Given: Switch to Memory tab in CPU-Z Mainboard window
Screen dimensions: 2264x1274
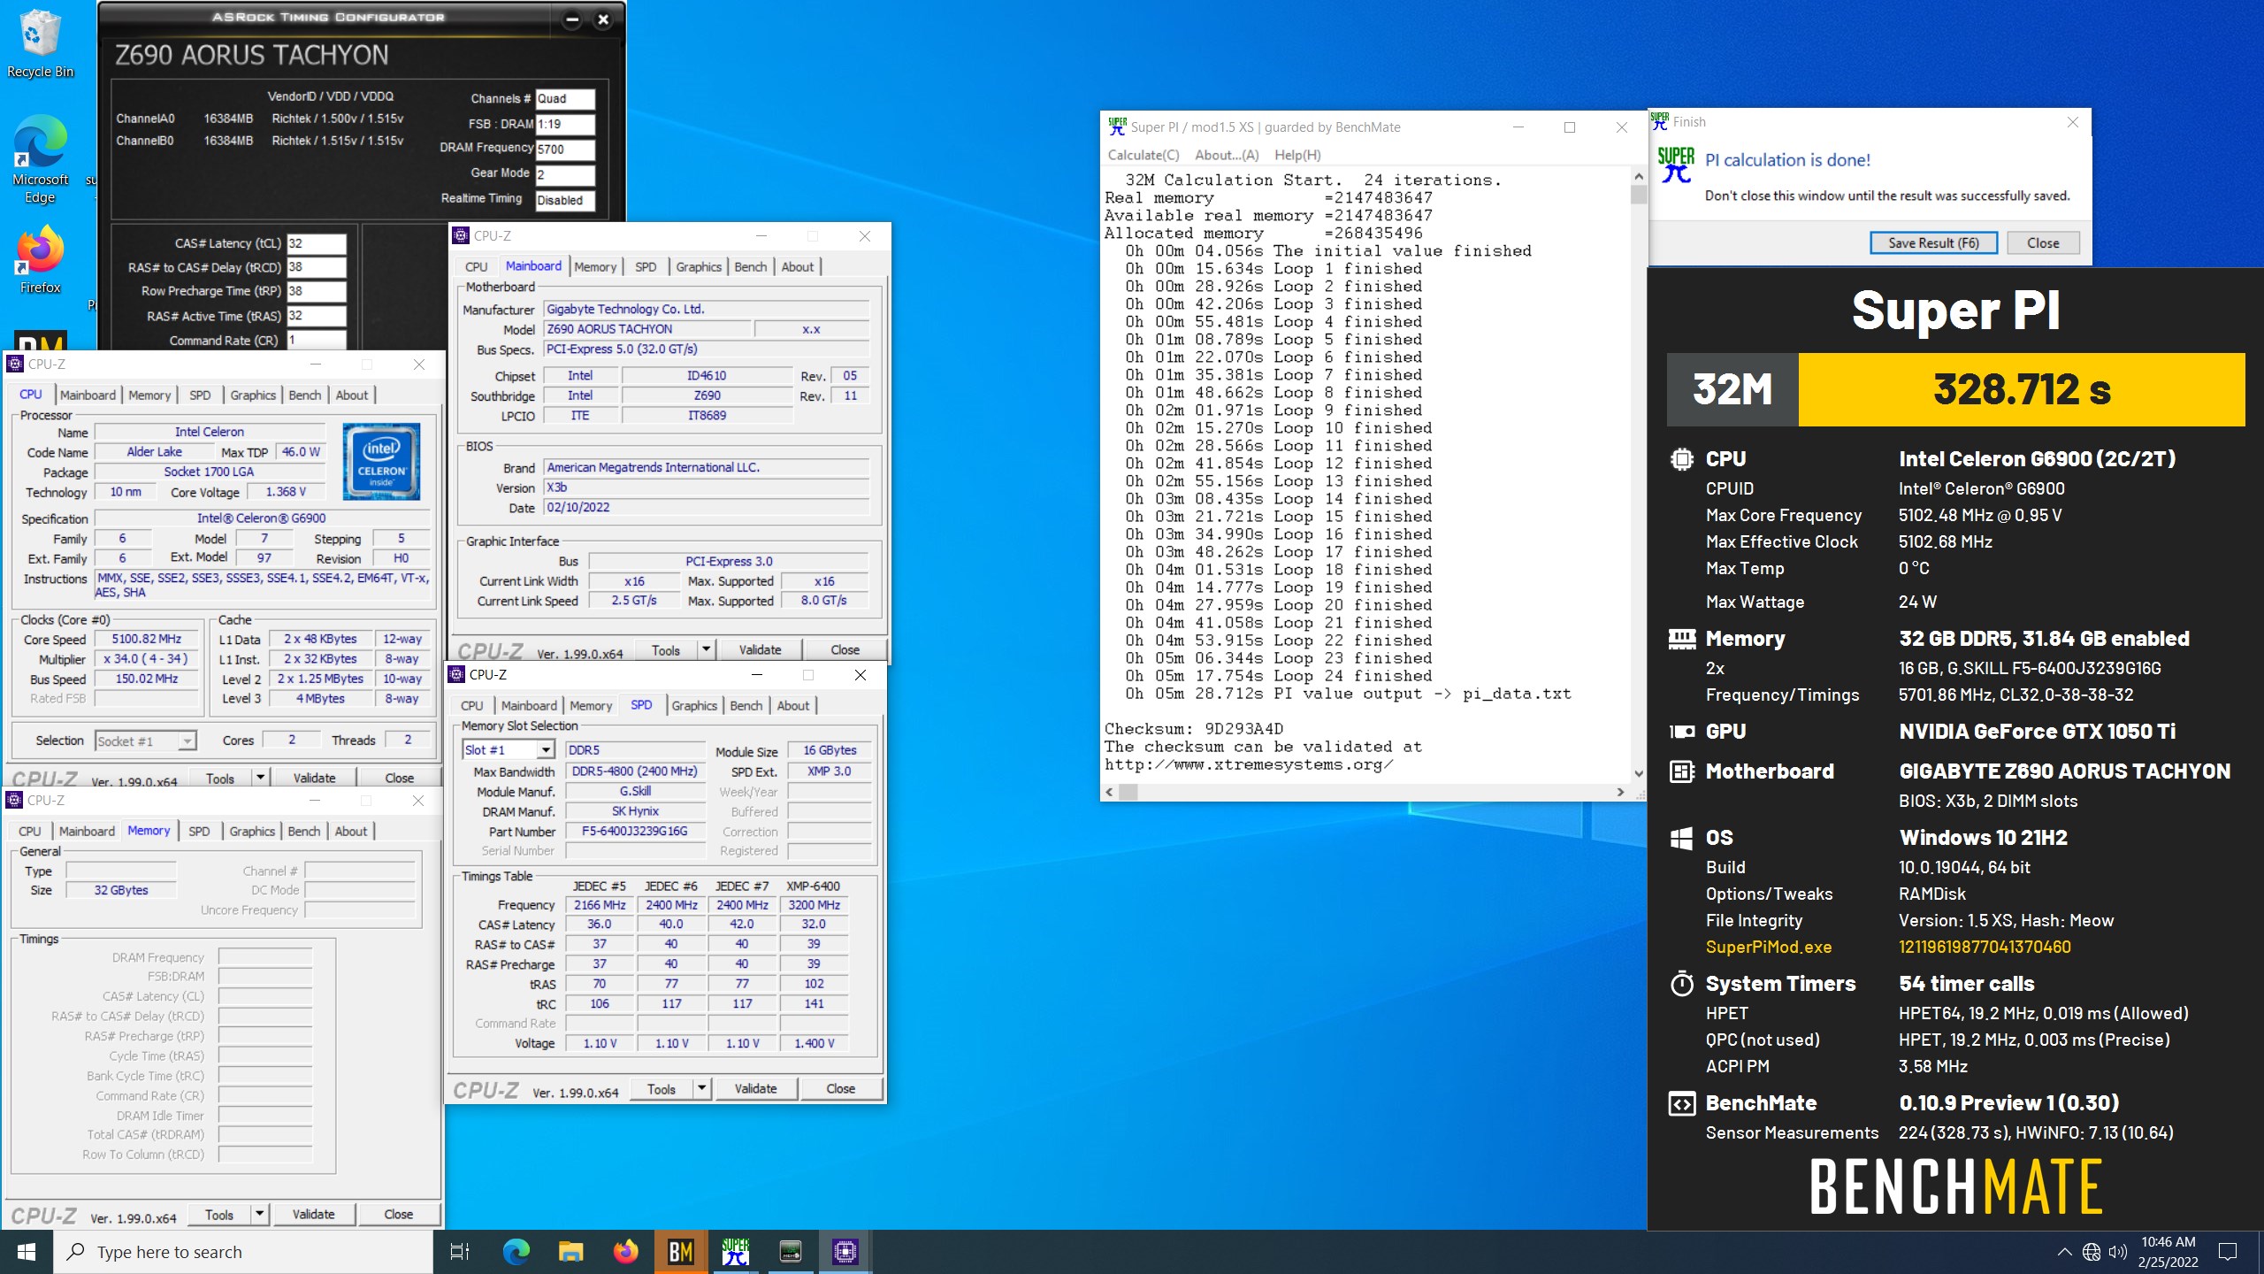Looking at the screenshot, I should pyautogui.click(x=595, y=266).
